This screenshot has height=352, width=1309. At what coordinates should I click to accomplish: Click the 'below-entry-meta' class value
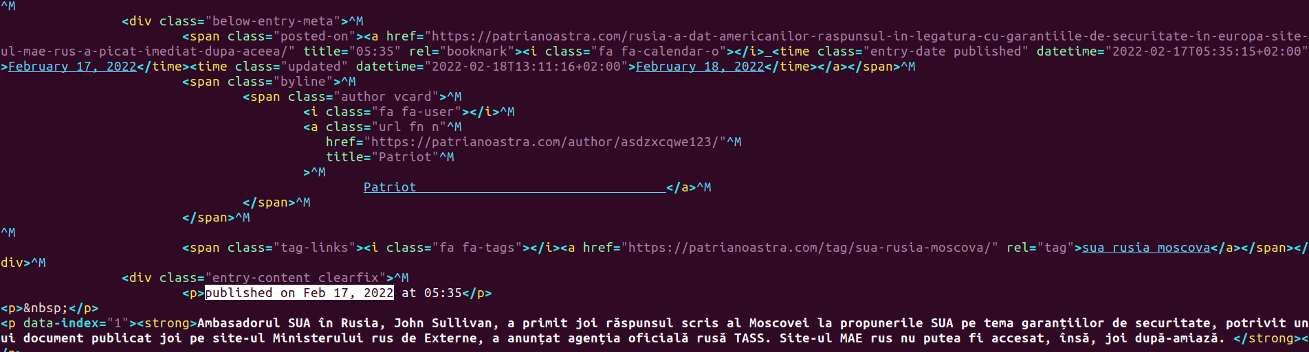pyautogui.click(x=273, y=21)
